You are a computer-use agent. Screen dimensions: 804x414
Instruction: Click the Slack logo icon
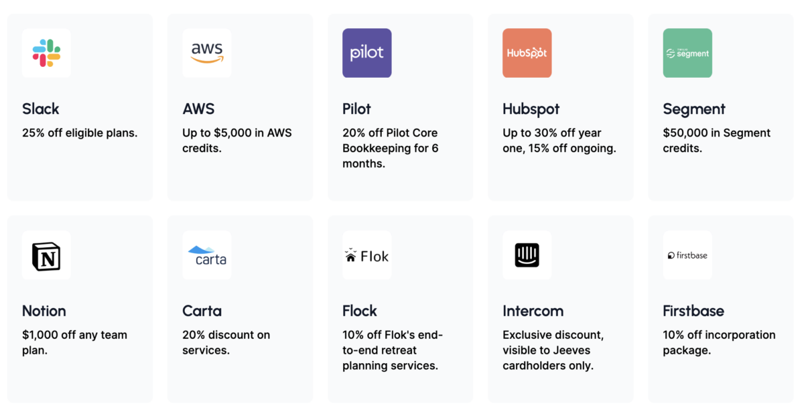[46, 53]
